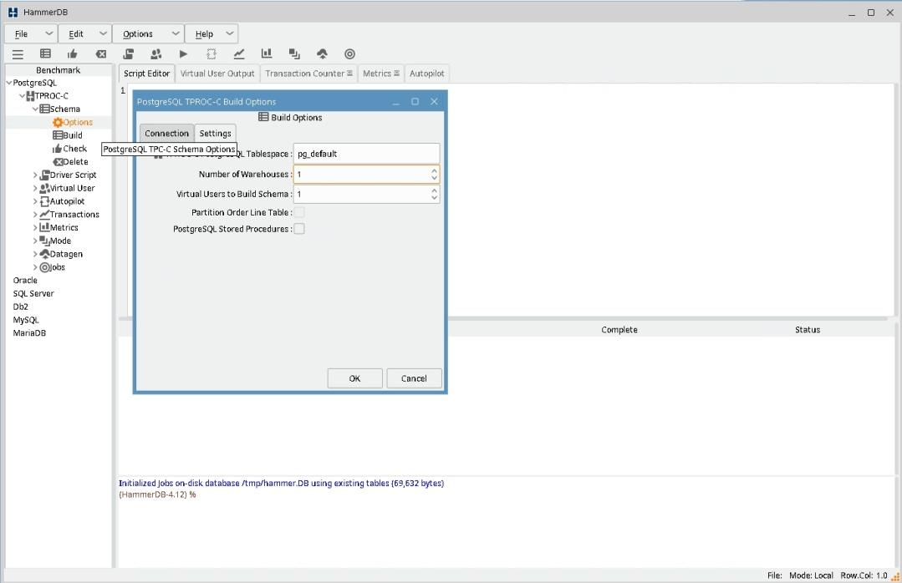Viewport: 902px width, 583px height.
Task: Collapse the Schema tree node
Action: [x=35, y=109]
